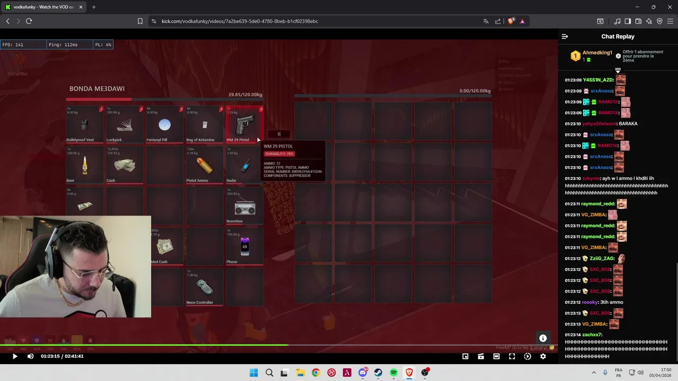Viewport: 678px width, 381px height.
Task: Open Brave Wallet icon
Action: (x=638, y=21)
